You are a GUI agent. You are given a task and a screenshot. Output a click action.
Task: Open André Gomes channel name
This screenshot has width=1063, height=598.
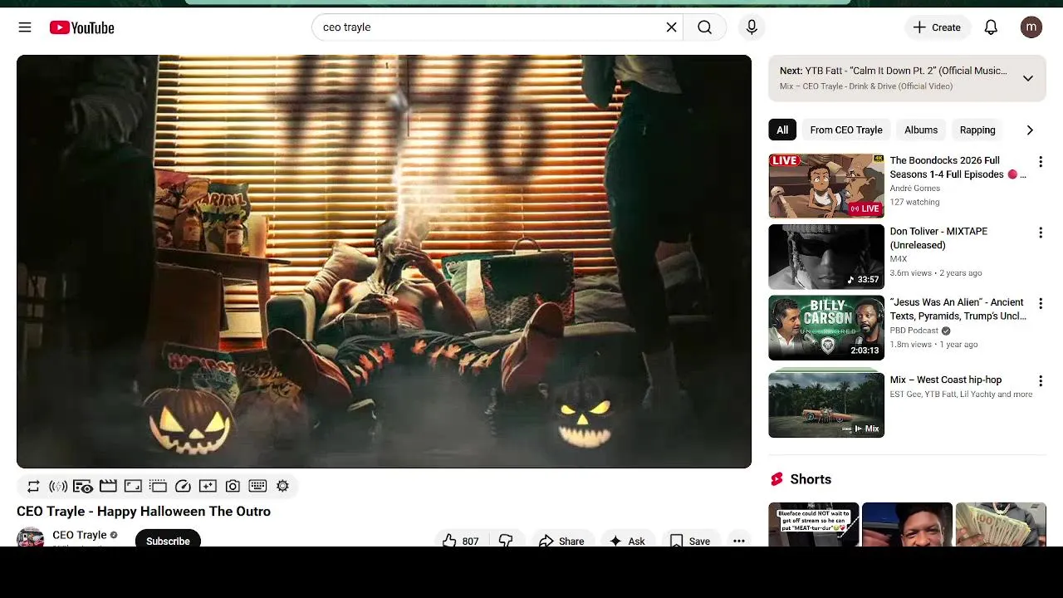point(914,189)
